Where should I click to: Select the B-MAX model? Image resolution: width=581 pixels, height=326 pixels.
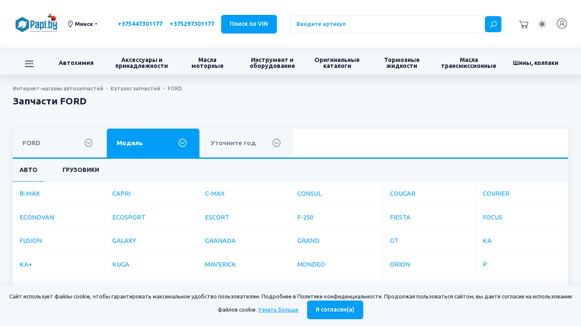tap(30, 194)
